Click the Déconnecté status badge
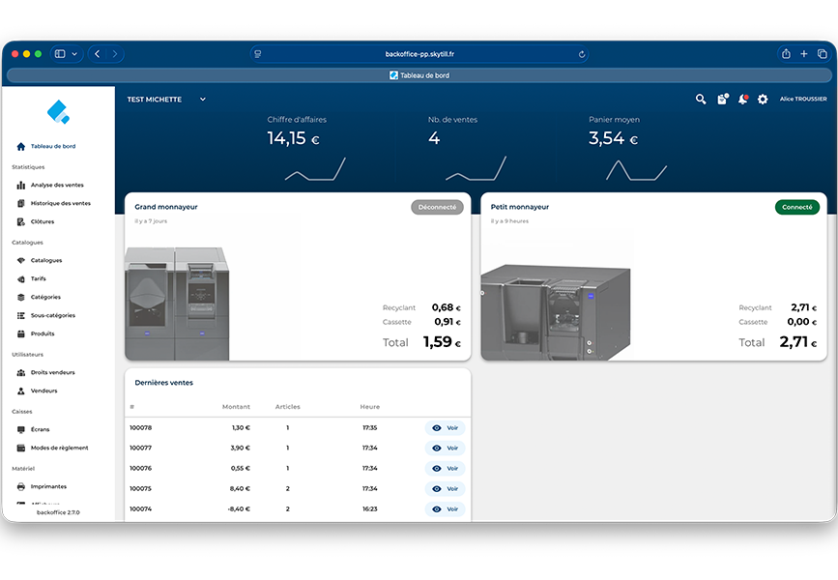This screenshot has height=580, width=838. (437, 207)
